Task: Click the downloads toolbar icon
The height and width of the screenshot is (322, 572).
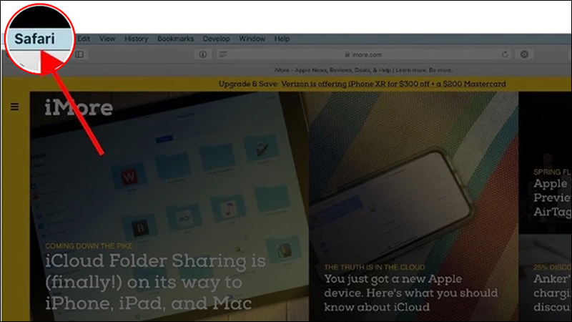Action: pyautogui.click(x=524, y=54)
